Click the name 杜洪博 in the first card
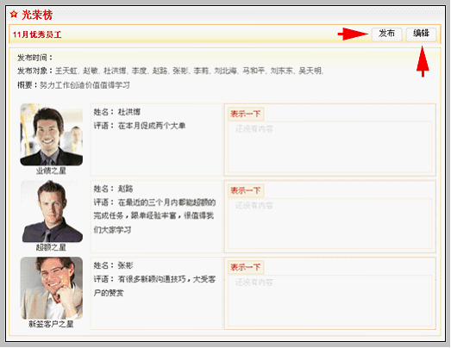The width and height of the screenshot is (451, 348). coord(129,112)
